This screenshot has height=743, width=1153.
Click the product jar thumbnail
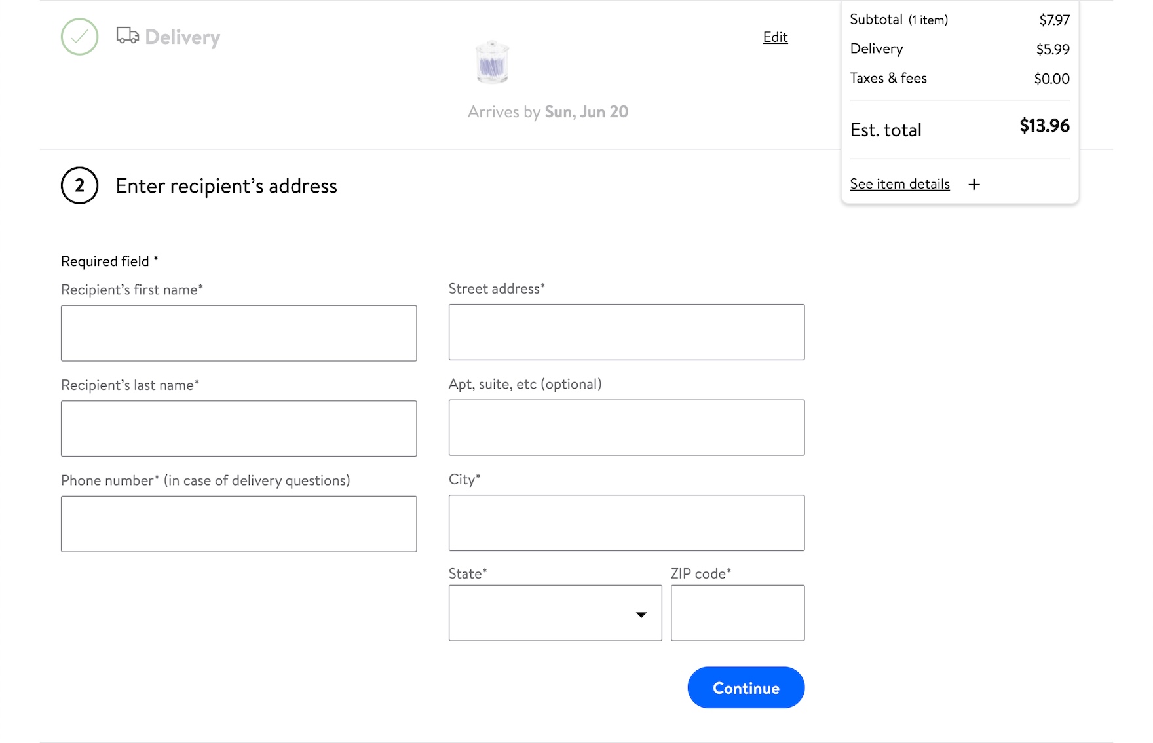pos(492,63)
